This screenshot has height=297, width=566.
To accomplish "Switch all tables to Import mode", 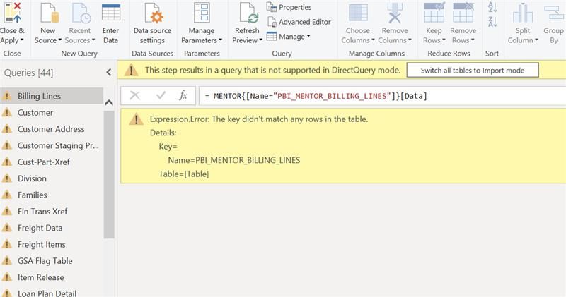I will click(x=473, y=71).
